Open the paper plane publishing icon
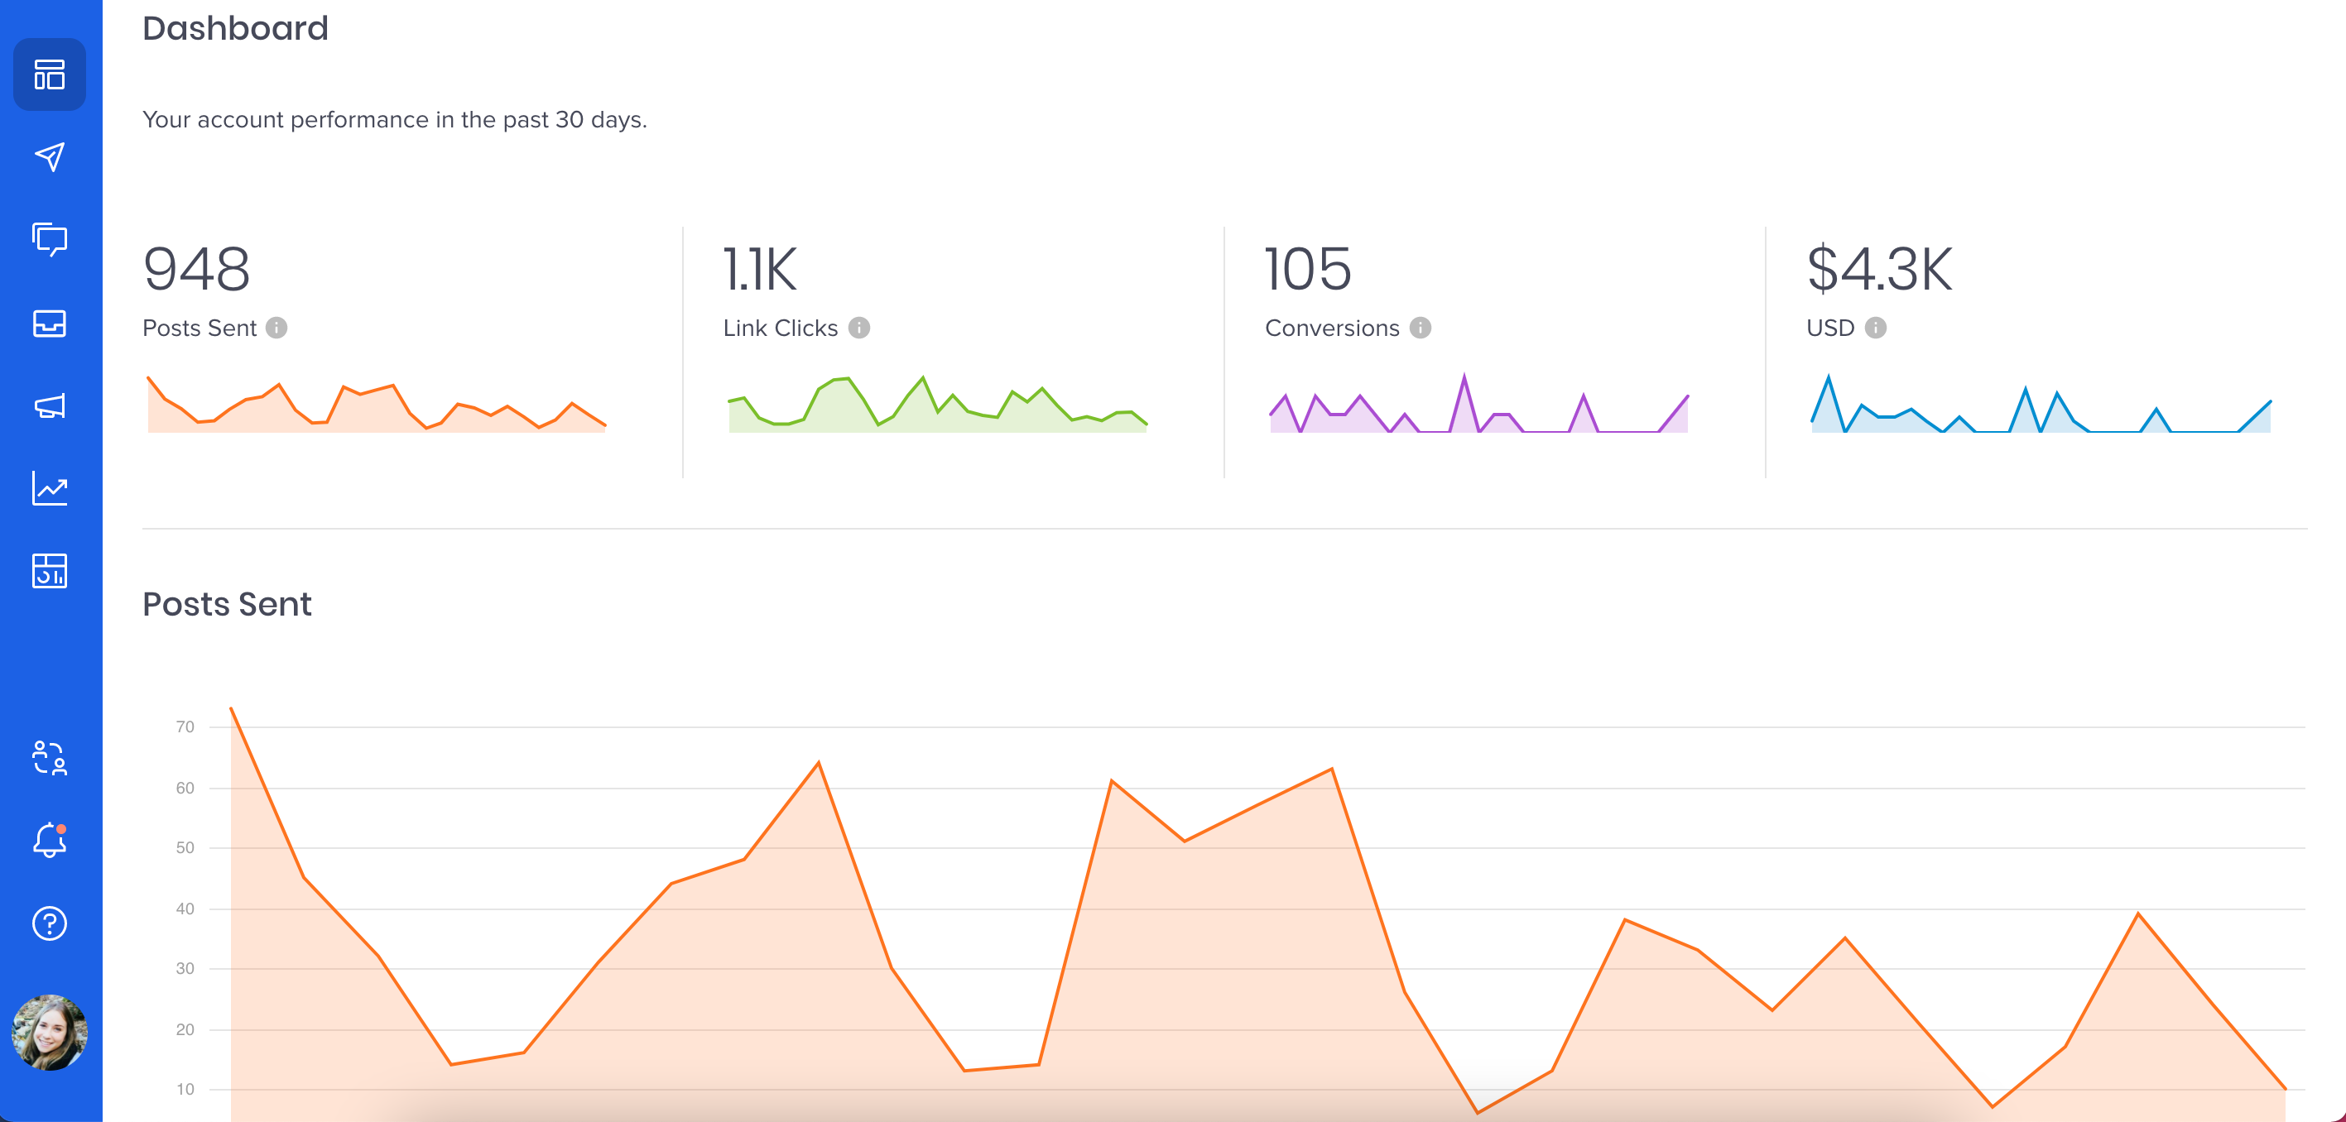This screenshot has height=1122, width=2346. tap(49, 157)
